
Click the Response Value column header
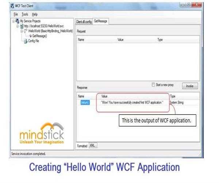[104, 96]
